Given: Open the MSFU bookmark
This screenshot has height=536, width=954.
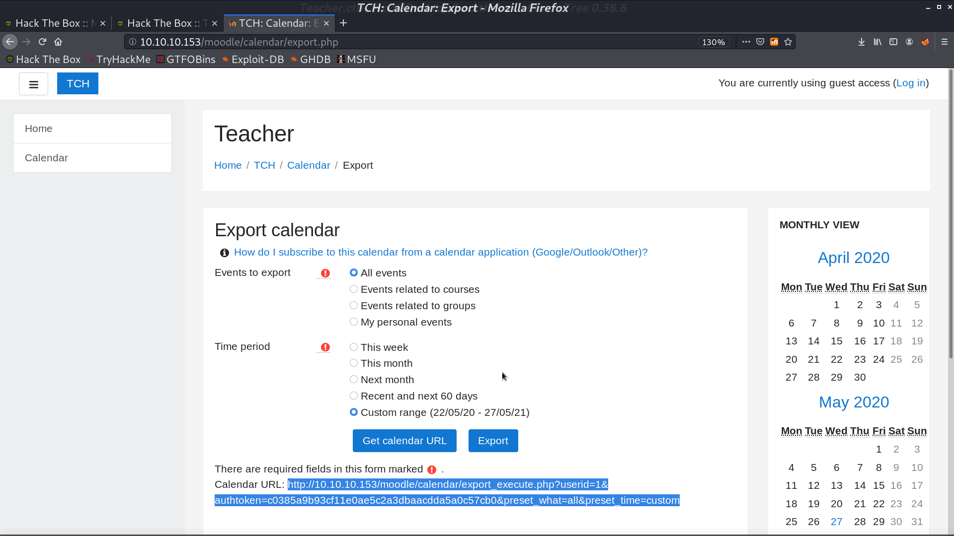Looking at the screenshot, I should pos(356,60).
